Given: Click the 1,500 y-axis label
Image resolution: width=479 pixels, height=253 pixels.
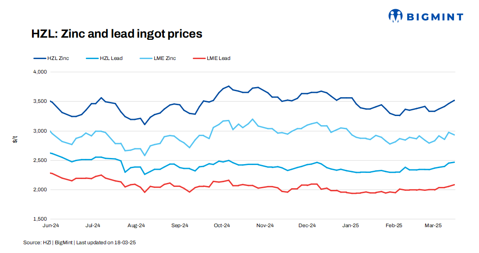Looking at the screenshot, I should (40, 219).
